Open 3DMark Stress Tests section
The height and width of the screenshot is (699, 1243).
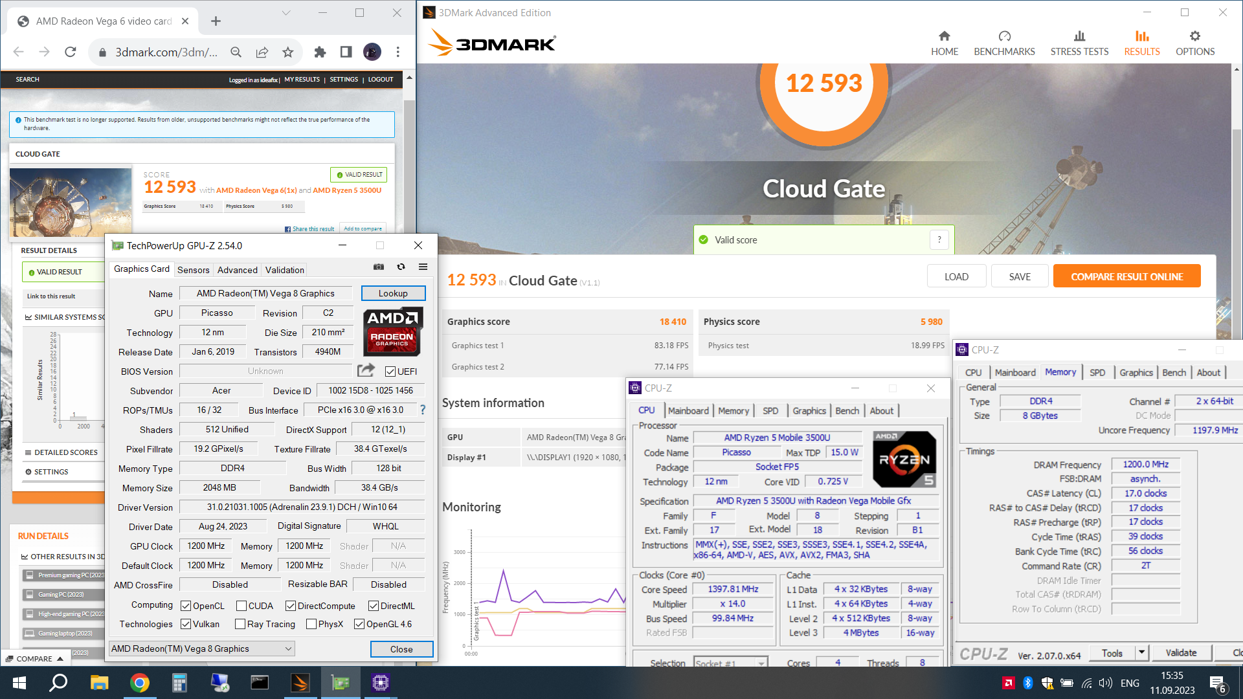point(1079,43)
